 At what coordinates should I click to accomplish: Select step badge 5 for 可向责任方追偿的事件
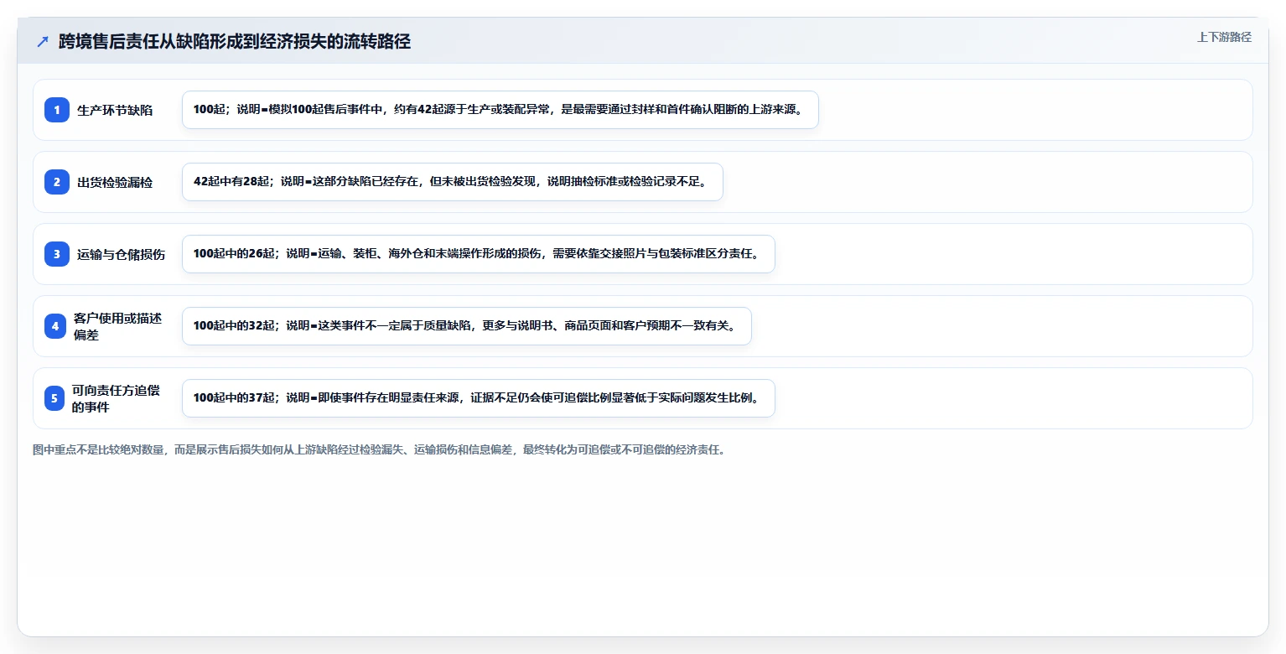click(x=54, y=398)
